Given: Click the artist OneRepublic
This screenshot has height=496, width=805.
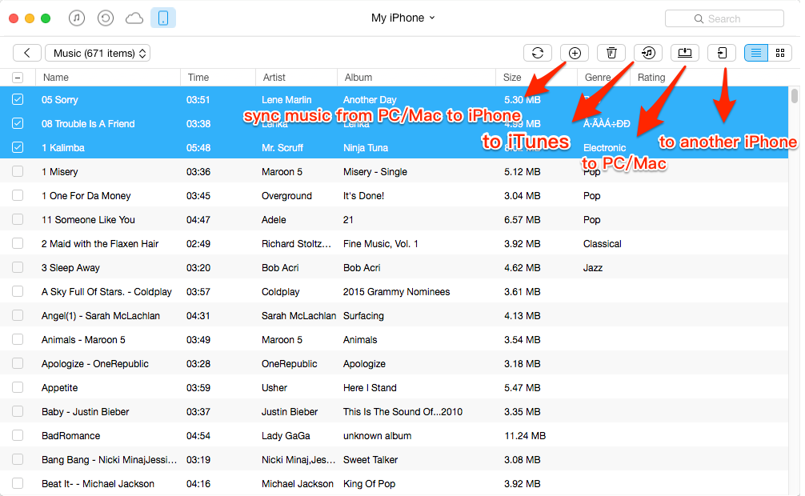Looking at the screenshot, I should click(289, 364).
